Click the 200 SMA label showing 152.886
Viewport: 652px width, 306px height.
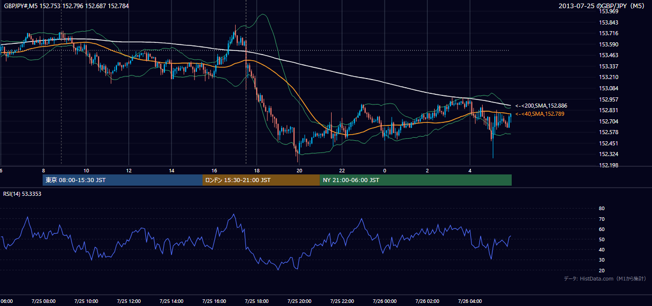(541, 106)
